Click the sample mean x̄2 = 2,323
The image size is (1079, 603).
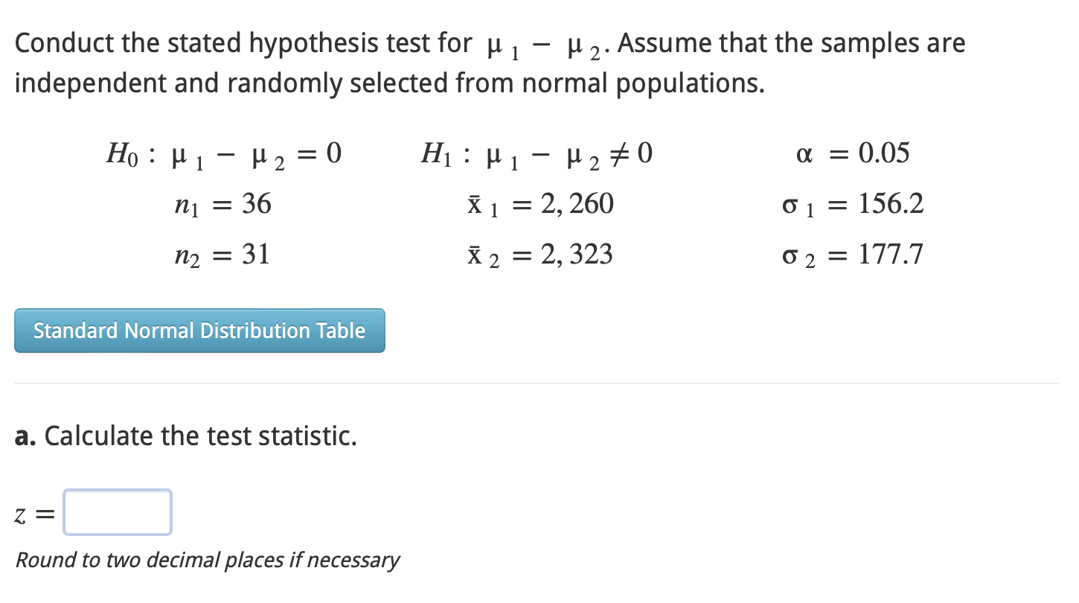538,255
